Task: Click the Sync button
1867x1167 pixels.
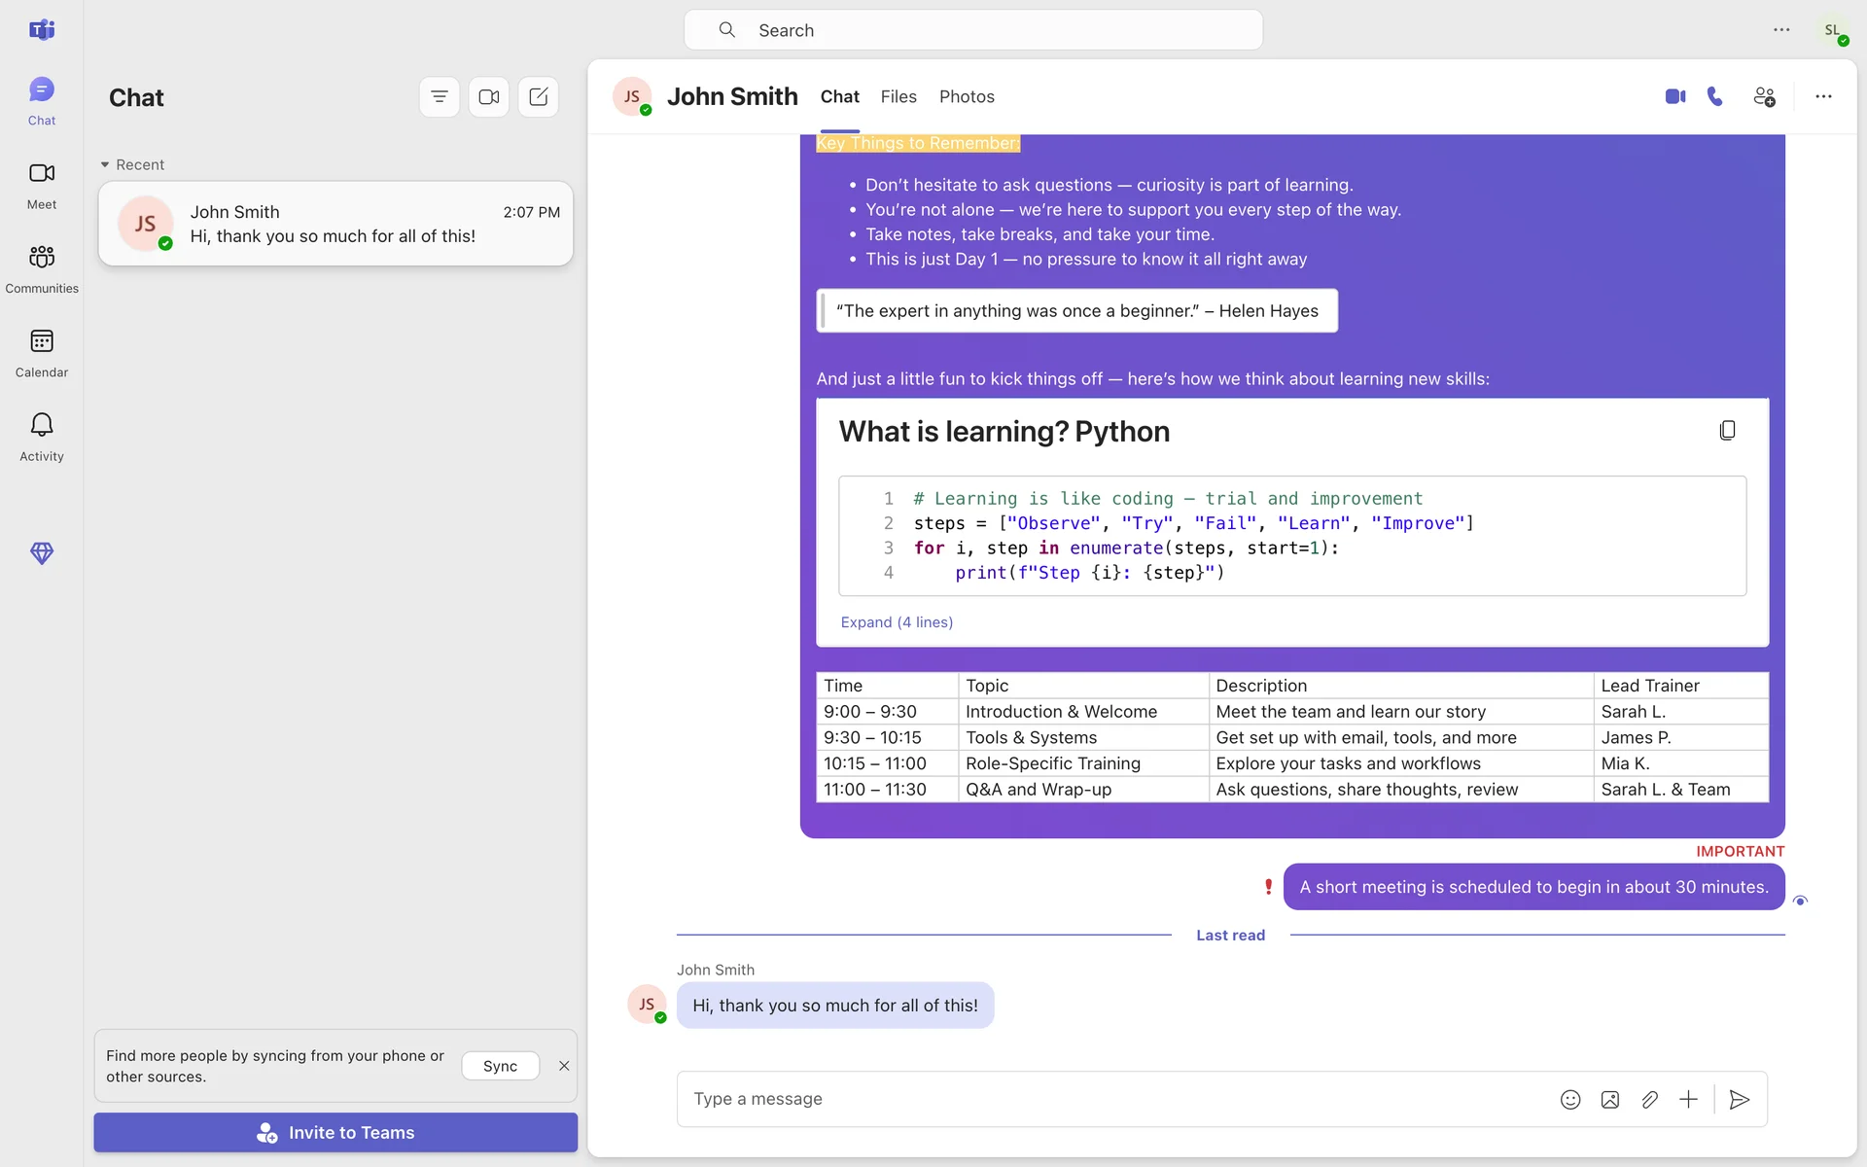Action: pyautogui.click(x=500, y=1066)
